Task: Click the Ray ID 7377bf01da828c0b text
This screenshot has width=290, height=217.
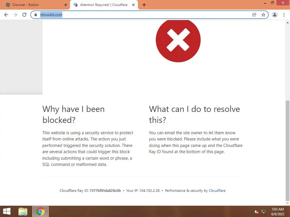Action: pos(105,191)
